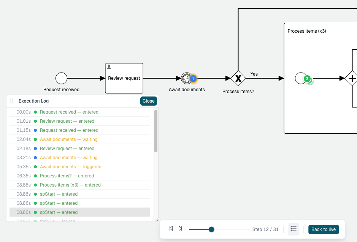Select the parallel gateway plus symbol
This screenshot has width=357, height=242.
coord(352,79)
